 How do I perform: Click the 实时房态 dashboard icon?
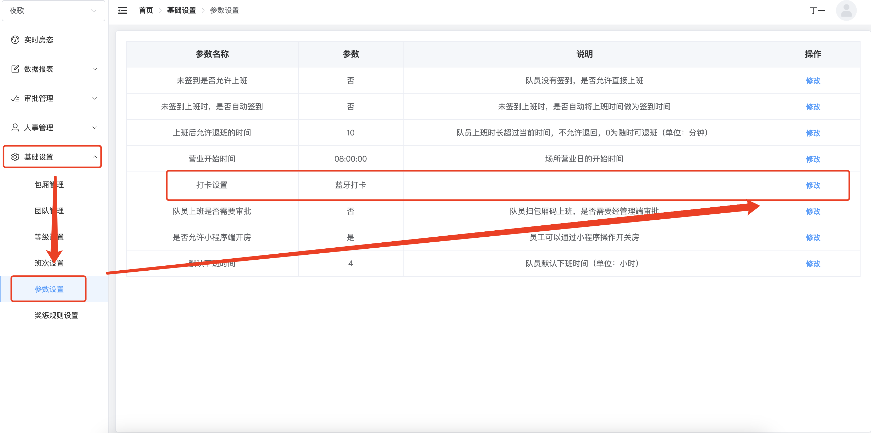15,40
